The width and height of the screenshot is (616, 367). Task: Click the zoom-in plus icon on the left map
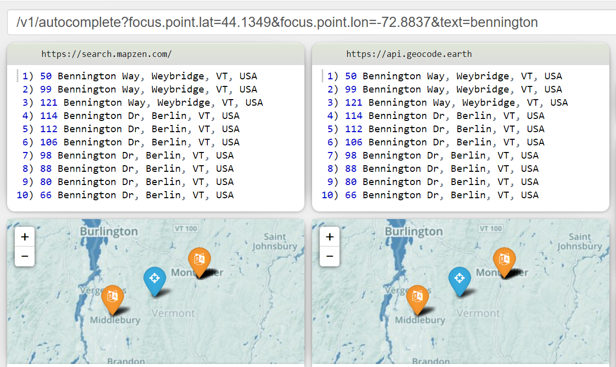[x=24, y=236]
